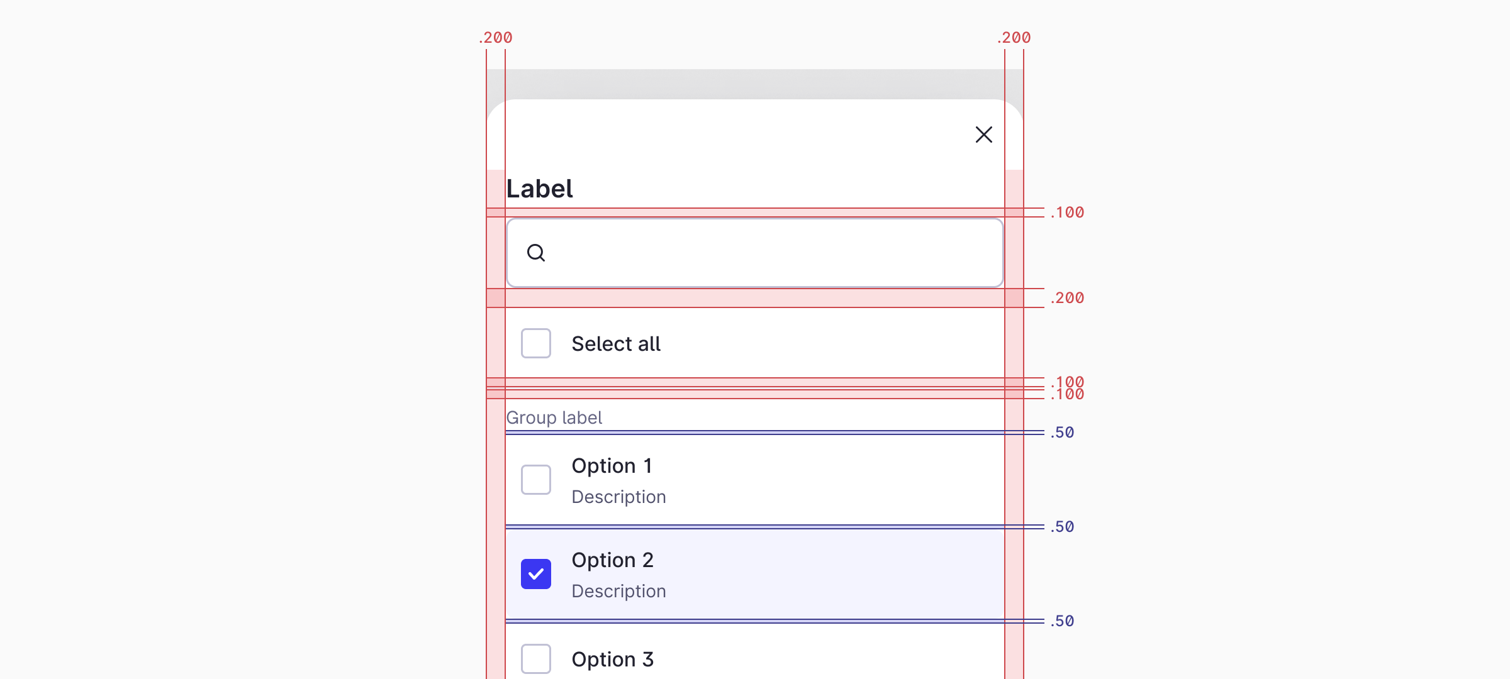Click the Option 3 text label
Viewport: 1510px width, 679px height.
pos(613,659)
